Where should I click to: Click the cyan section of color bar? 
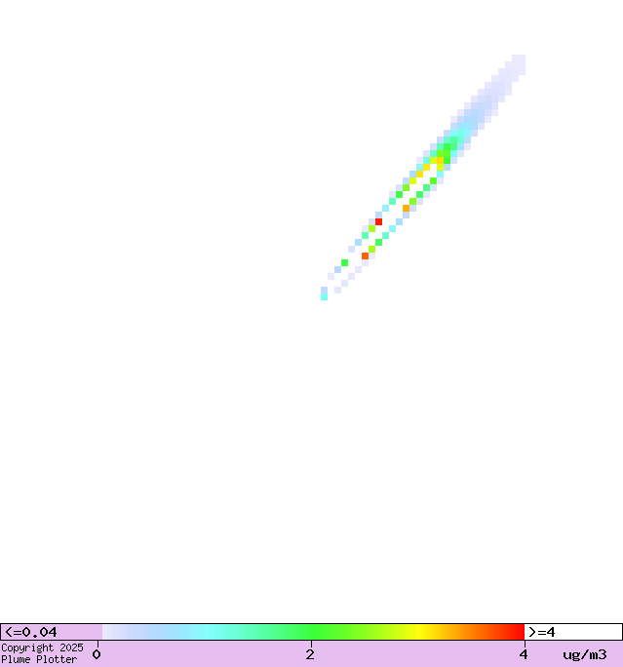(205, 632)
